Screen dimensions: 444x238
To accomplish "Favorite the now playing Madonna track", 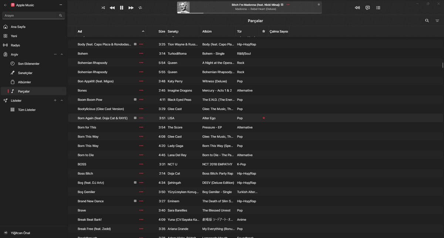I will (319, 4).
